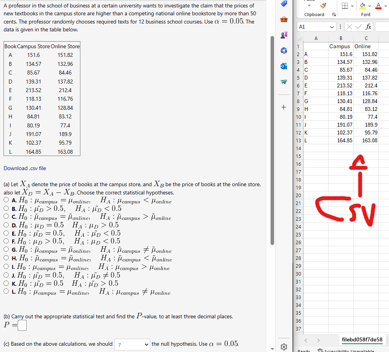Click the Cancel (X) icon in formula bar
The height and width of the screenshot is (352, 389).
click(349, 27)
